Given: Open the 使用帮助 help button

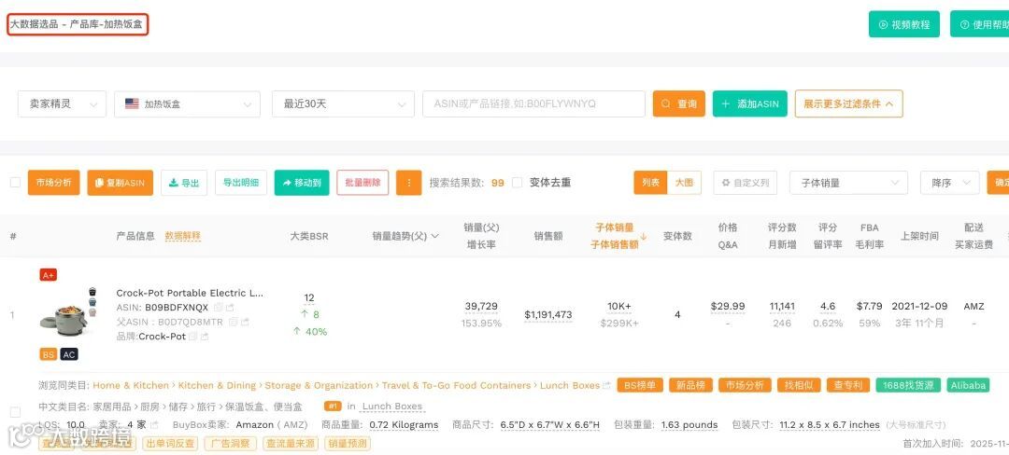Looking at the screenshot, I should 979,24.
